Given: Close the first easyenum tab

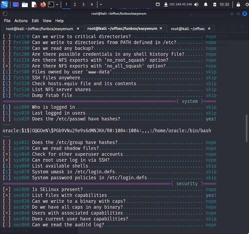Looking at the screenshot, I should (78, 28).
